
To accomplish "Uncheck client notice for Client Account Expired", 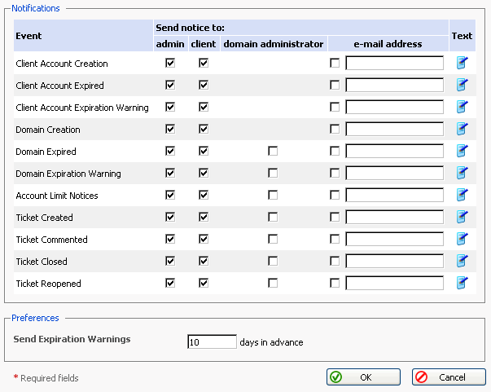I will tap(204, 85).
